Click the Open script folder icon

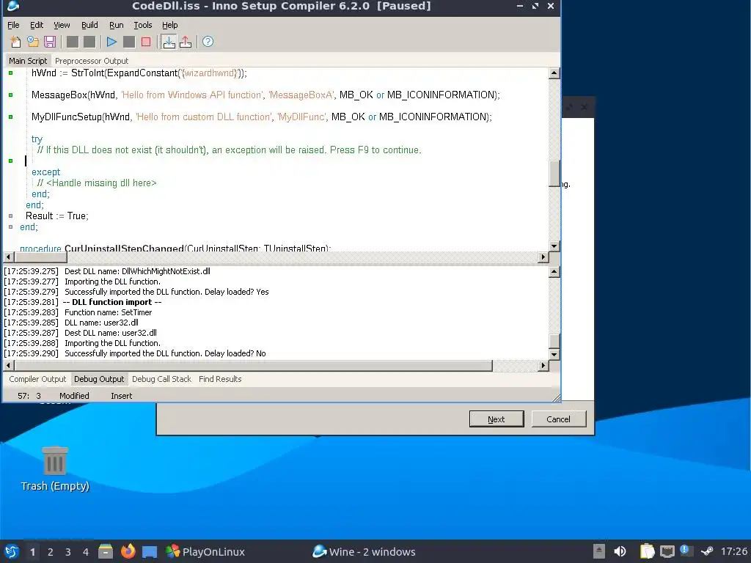32,42
